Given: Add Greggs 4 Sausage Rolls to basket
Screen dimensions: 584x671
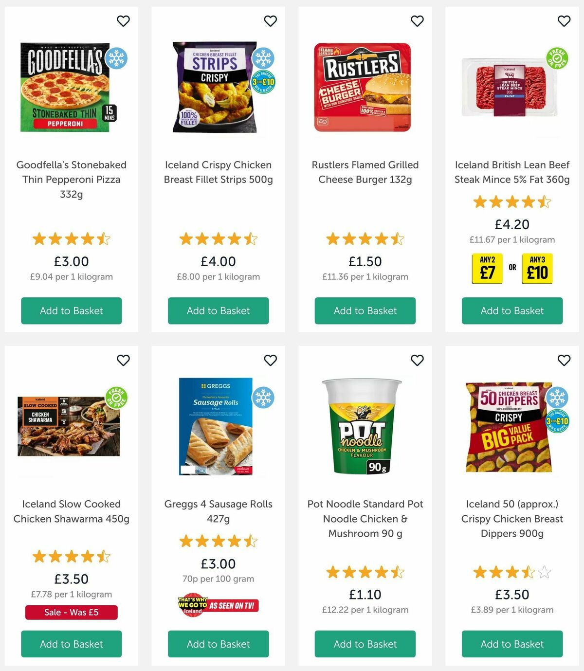Looking at the screenshot, I should [x=218, y=644].
